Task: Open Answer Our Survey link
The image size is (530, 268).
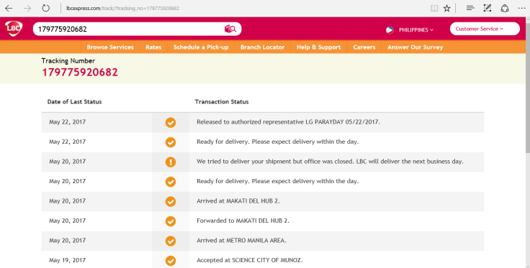Action: pos(415,47)
